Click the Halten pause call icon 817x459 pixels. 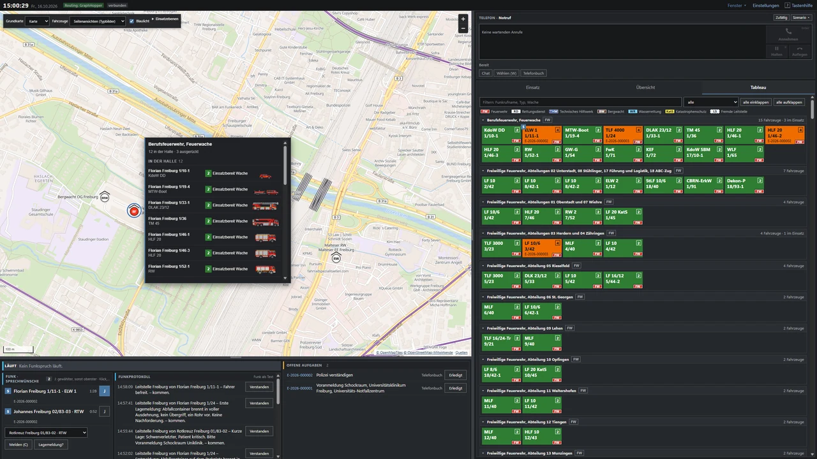pyautogui.click(x=777, y=48)
